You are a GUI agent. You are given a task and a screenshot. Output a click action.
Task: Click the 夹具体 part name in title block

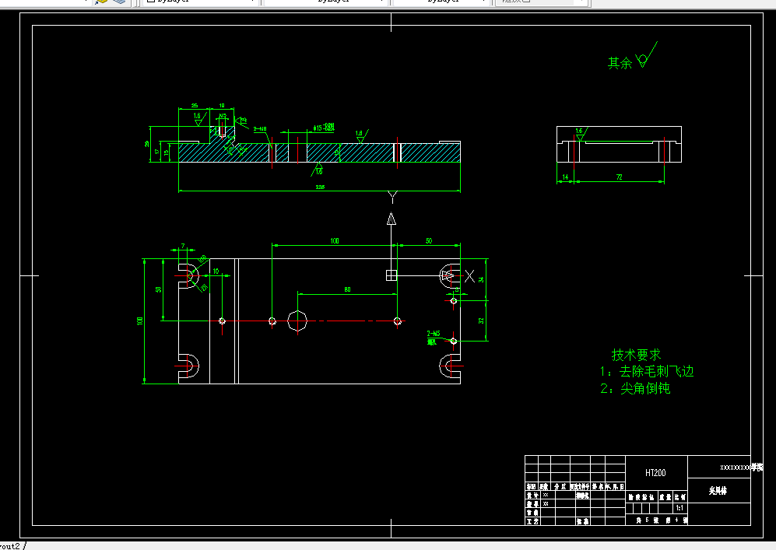click(x=718, y=491)
